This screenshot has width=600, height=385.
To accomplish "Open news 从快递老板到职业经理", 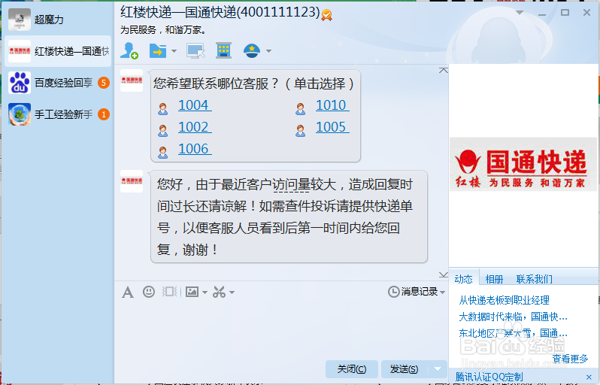I will (505, 300).
